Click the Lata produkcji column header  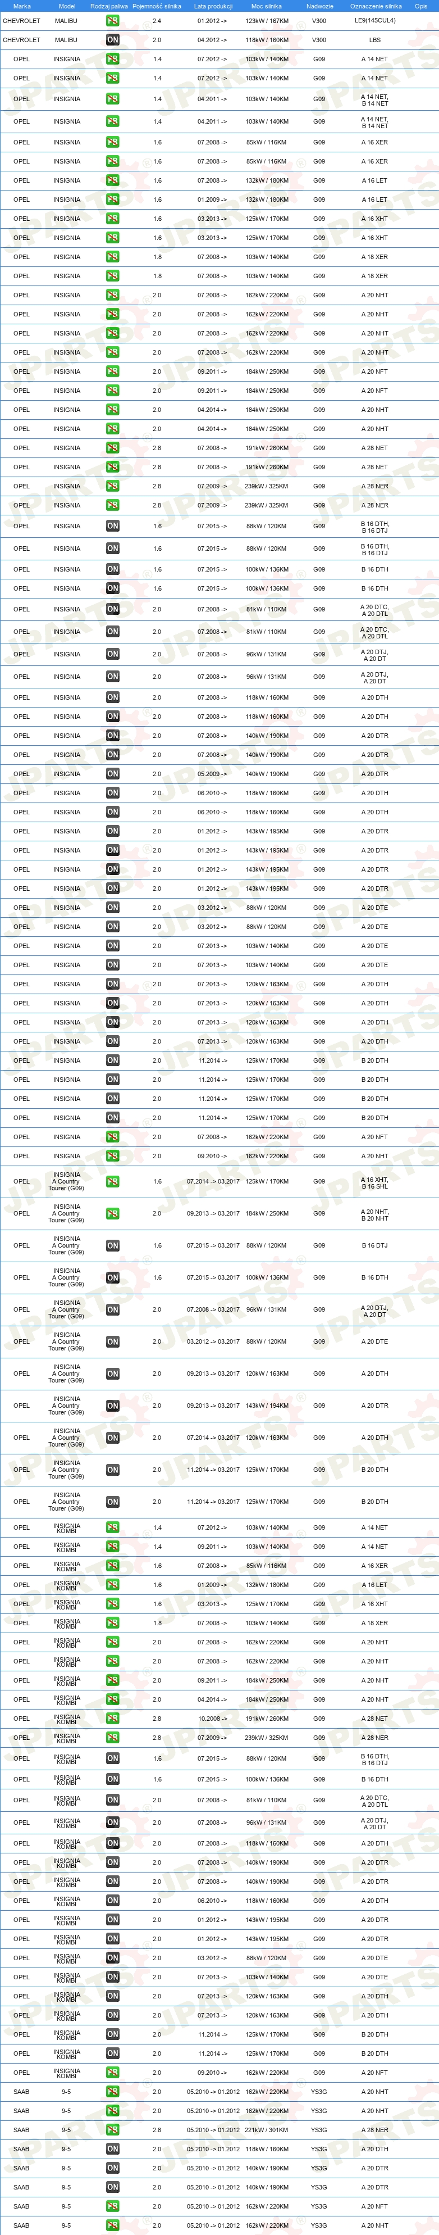tap(213, 6)
